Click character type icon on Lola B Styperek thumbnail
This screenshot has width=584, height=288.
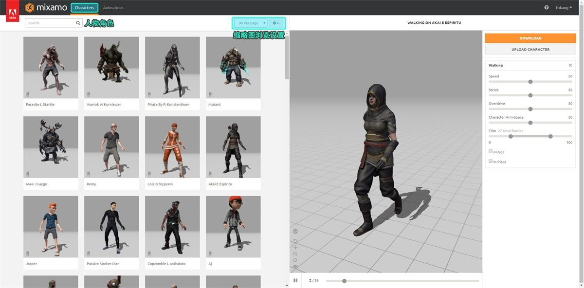(x=149, y=174)
